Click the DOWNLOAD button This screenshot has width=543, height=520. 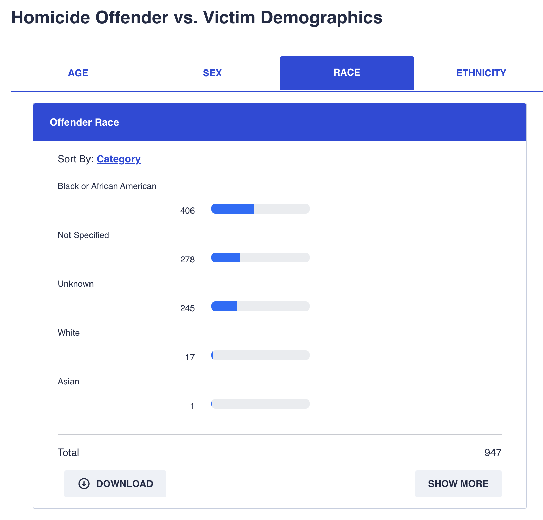coord(115,484)
